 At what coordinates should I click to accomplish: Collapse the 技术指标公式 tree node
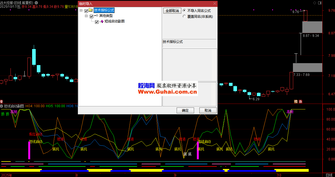coord(81,11)
